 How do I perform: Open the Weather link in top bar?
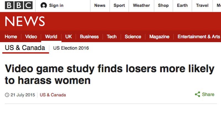(141, 5)
